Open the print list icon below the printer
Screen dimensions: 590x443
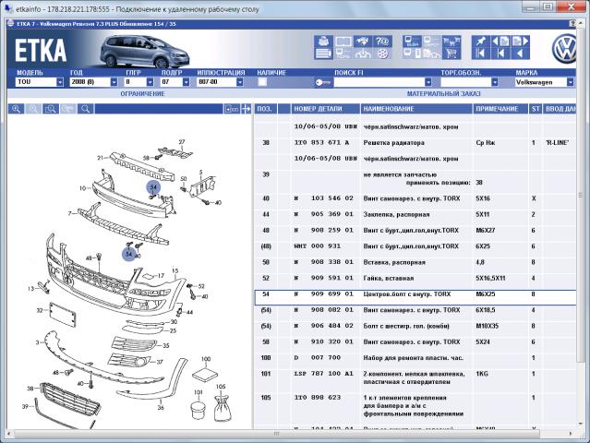(x=323, y=54)
